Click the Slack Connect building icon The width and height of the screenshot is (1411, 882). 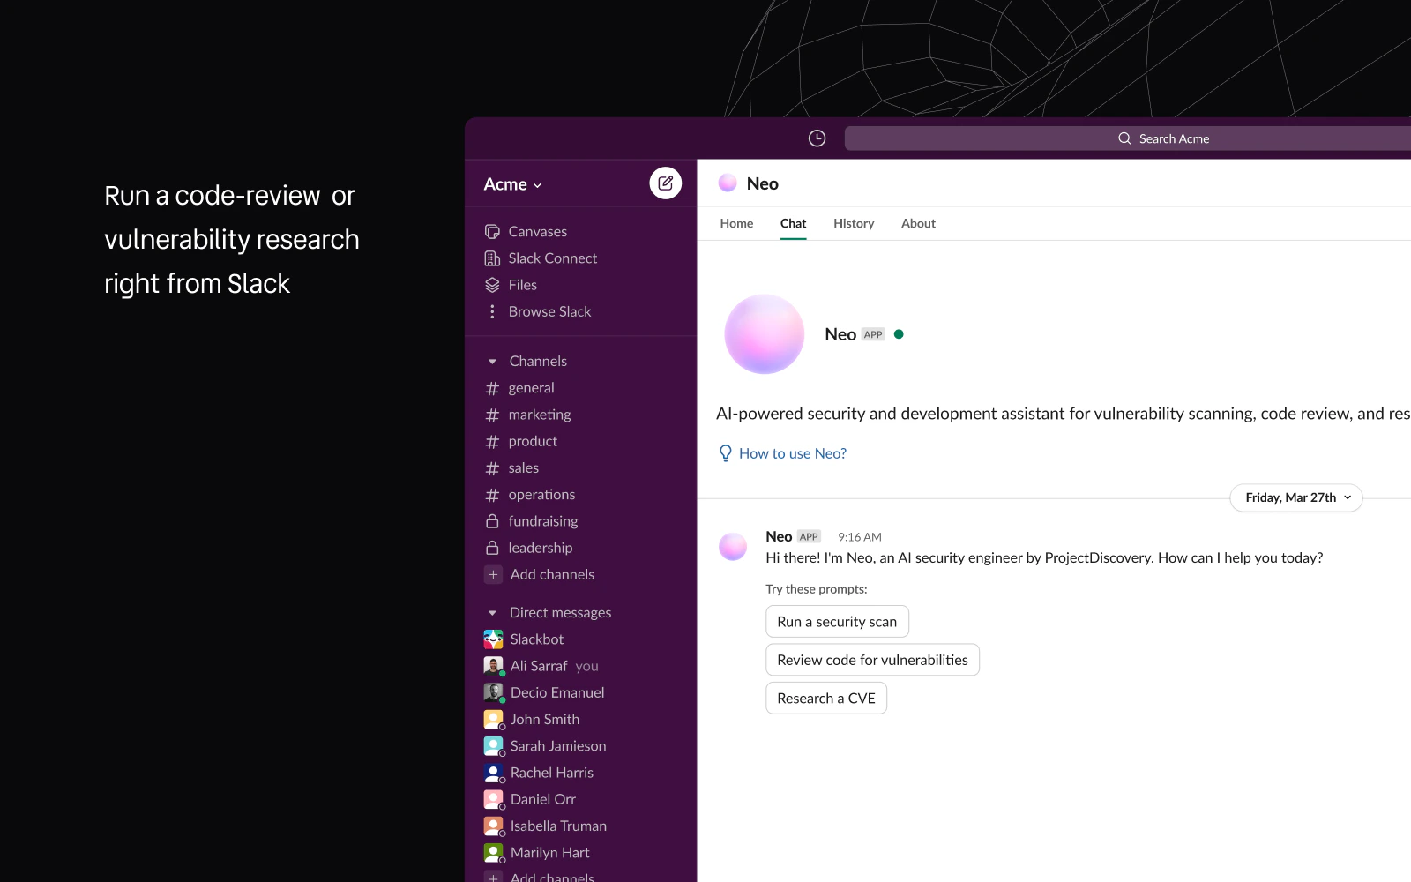(x=492, y=258)
